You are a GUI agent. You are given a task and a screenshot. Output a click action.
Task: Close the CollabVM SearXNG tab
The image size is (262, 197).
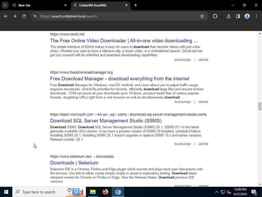pyautogui.click(x=126, y=5)
